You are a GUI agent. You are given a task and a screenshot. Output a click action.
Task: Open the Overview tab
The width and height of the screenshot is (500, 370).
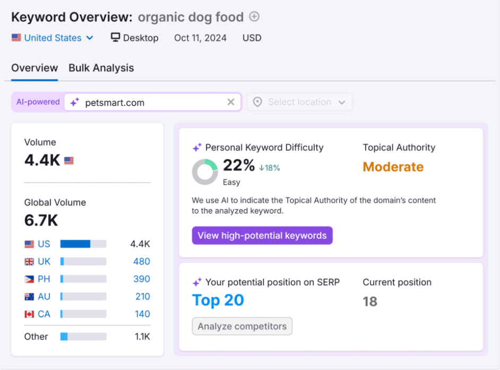pos(35,68)
